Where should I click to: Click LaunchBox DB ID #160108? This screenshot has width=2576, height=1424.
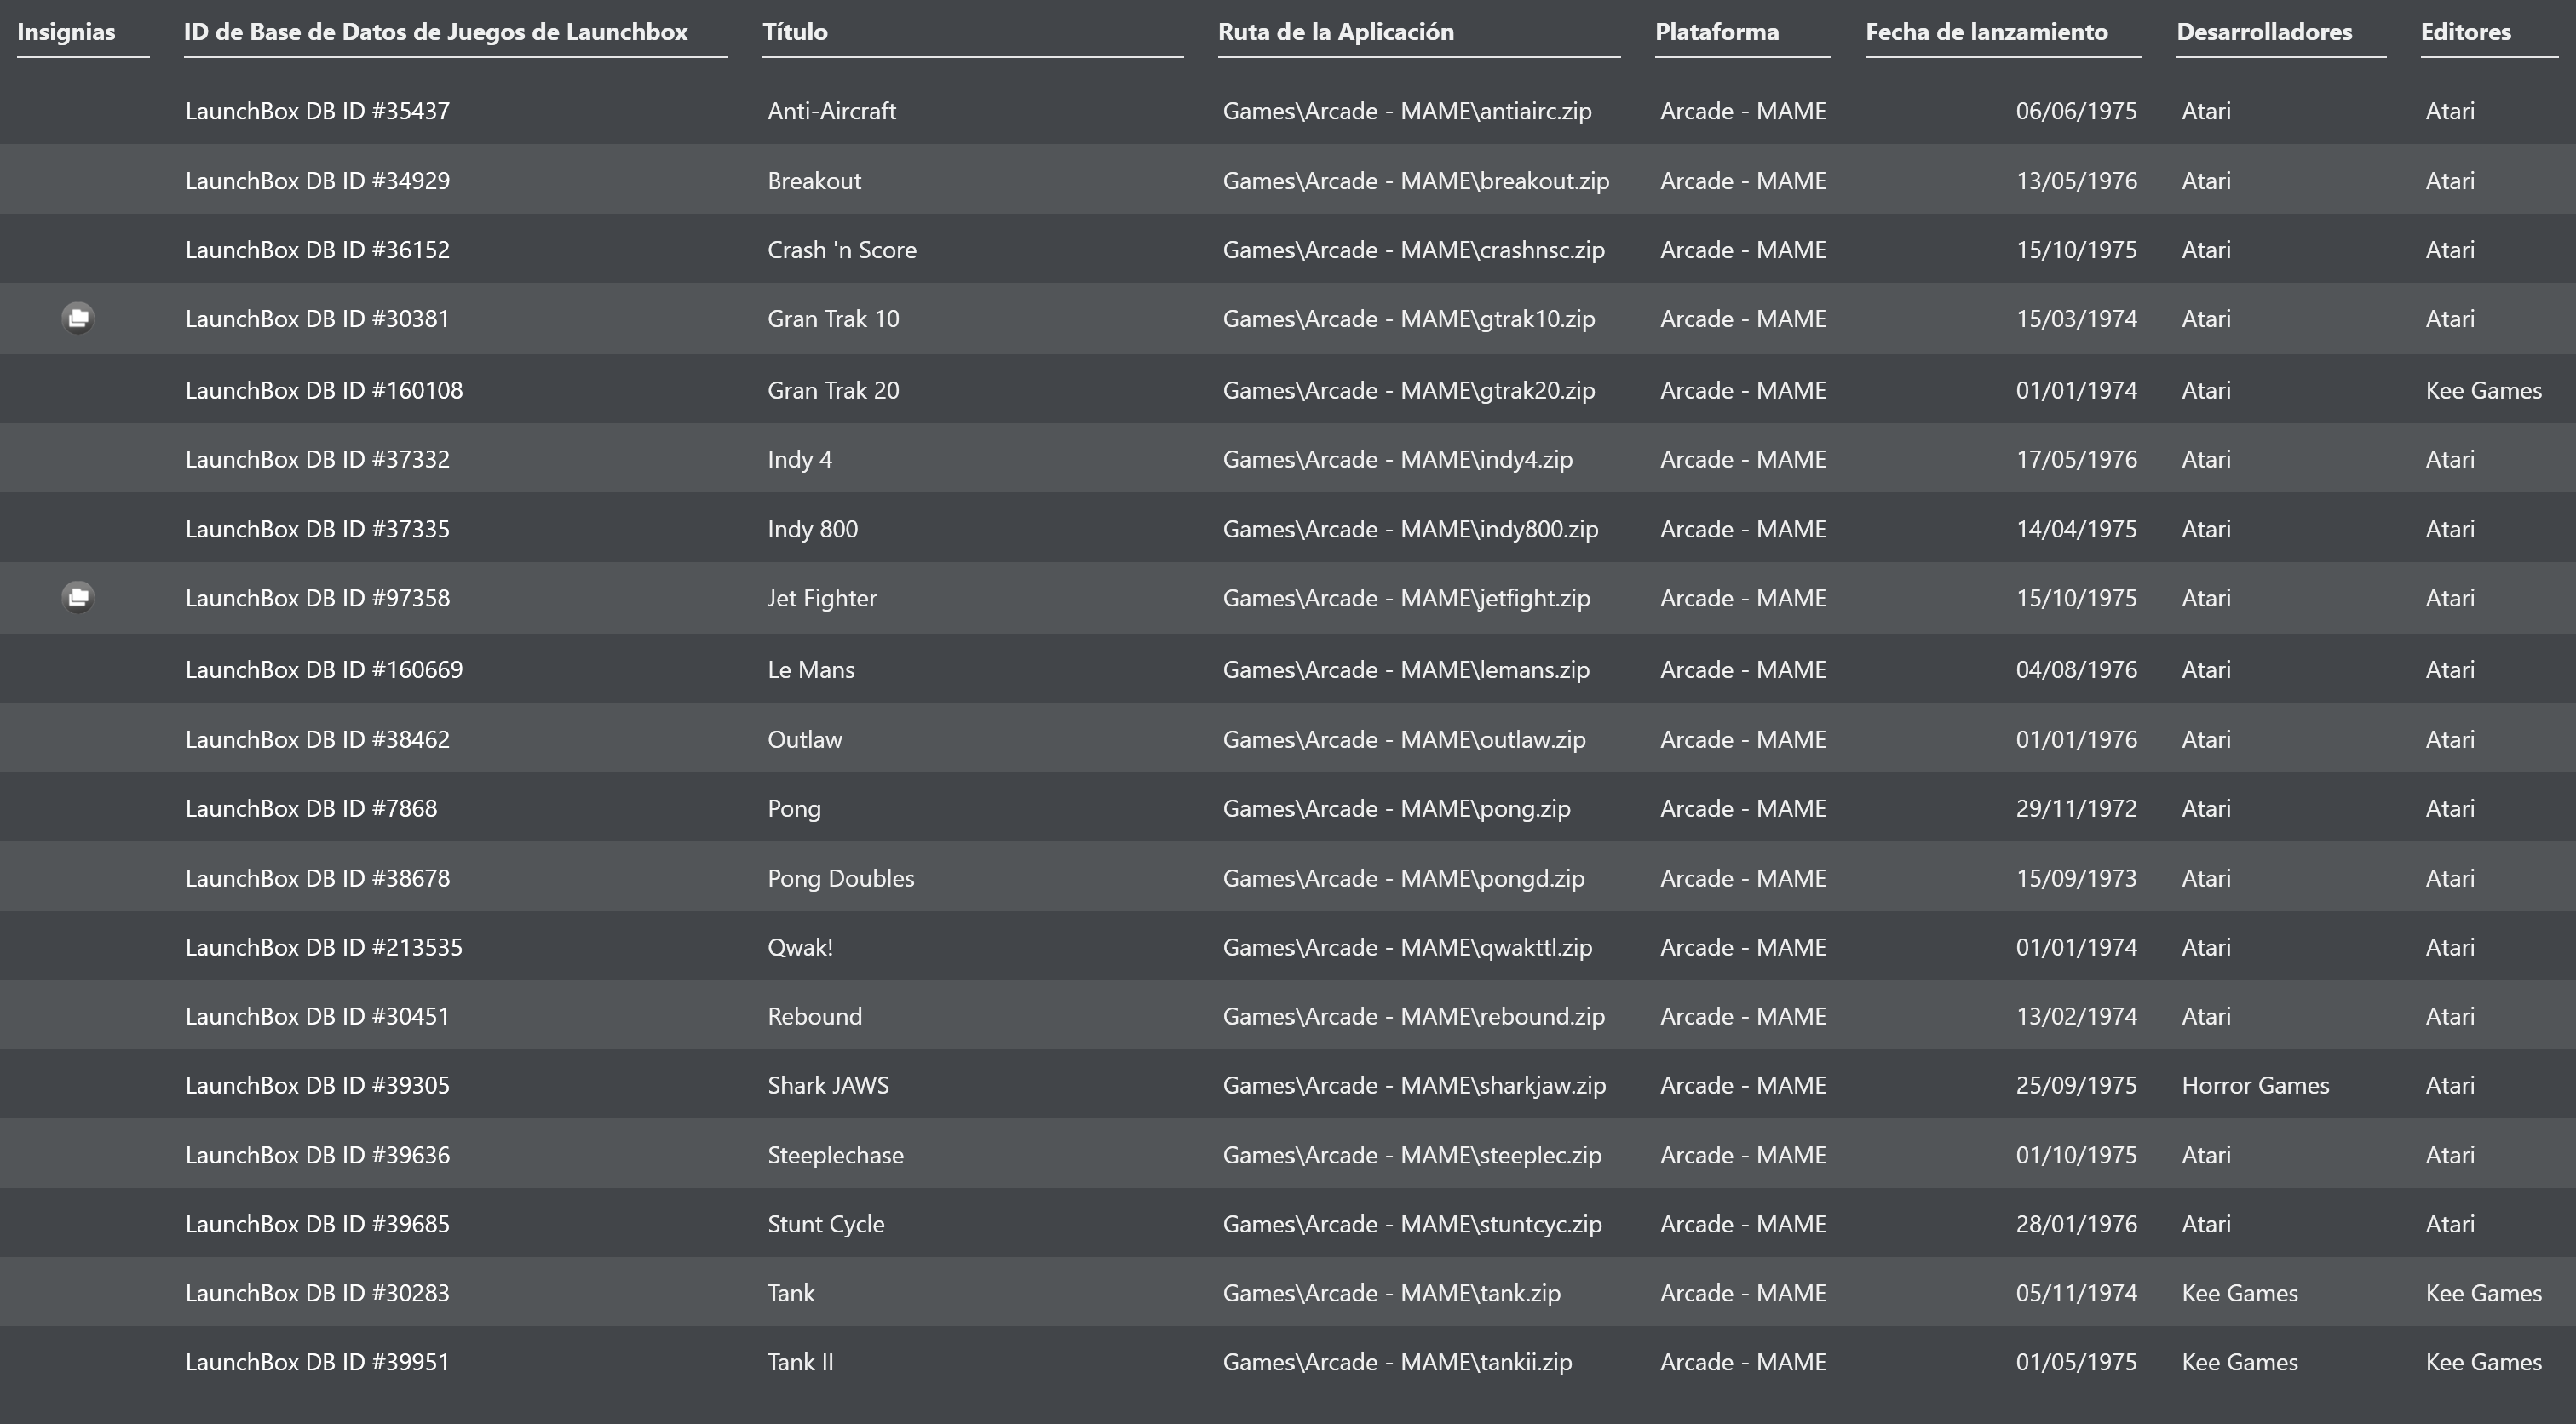[324, 390]
